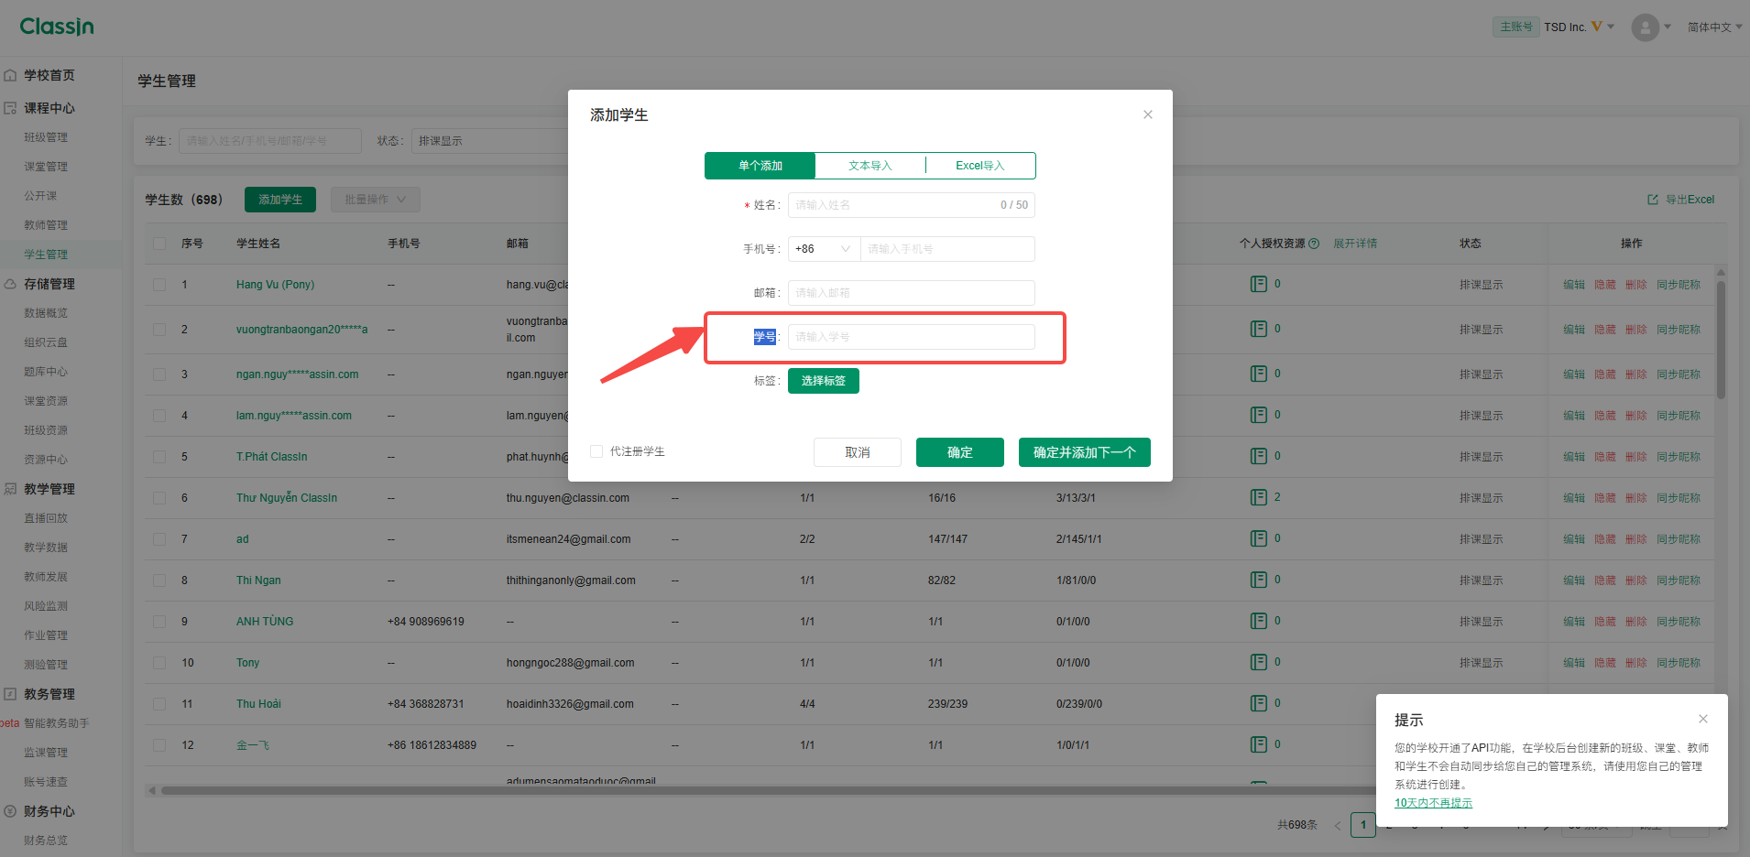
Task: Check the row 1 Hang Vu checkbox
Action: point(159,285)
